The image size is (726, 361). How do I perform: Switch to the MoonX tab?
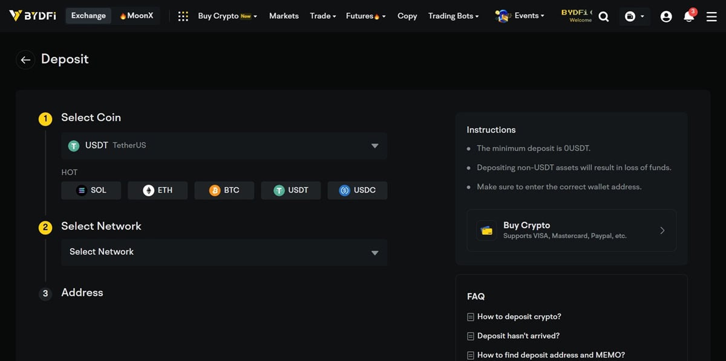click(x=137, y=16)
